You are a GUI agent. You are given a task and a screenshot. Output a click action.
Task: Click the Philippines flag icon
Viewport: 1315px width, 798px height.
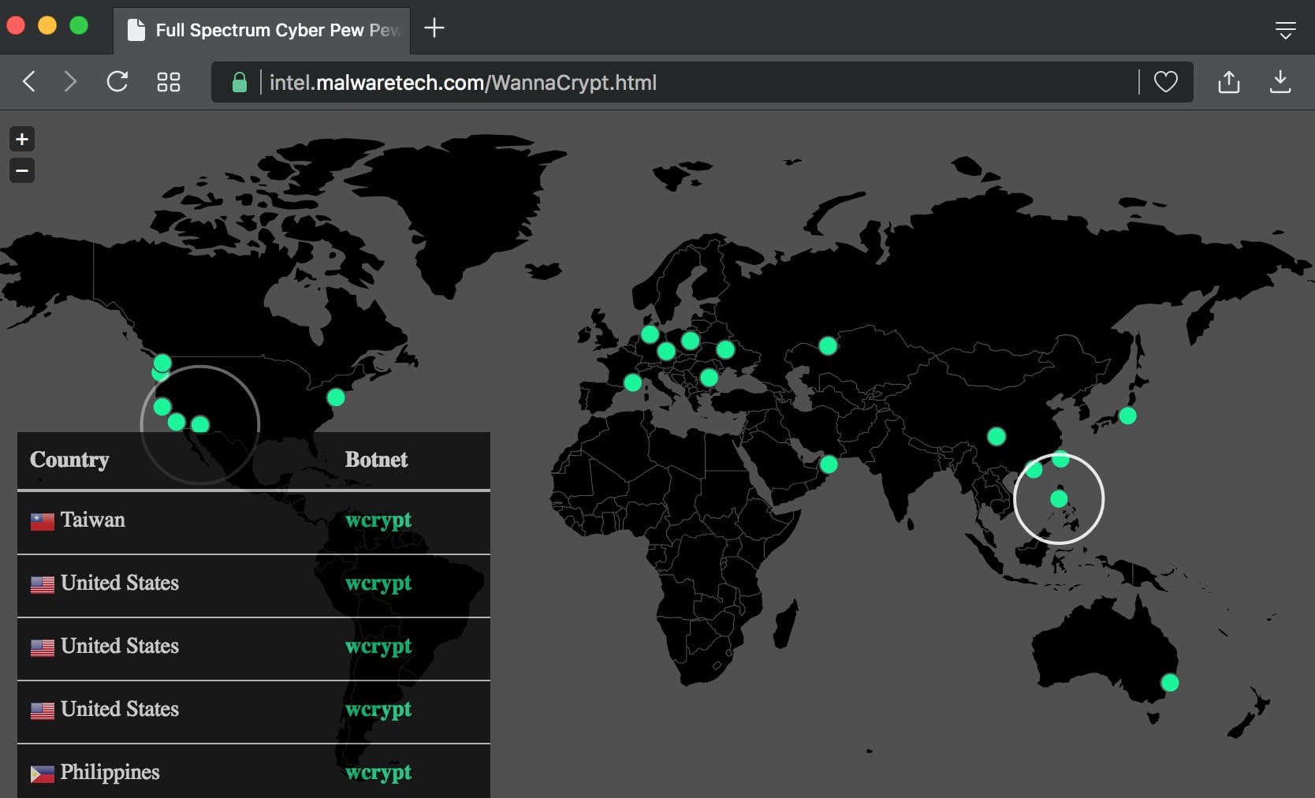point(43,774)
